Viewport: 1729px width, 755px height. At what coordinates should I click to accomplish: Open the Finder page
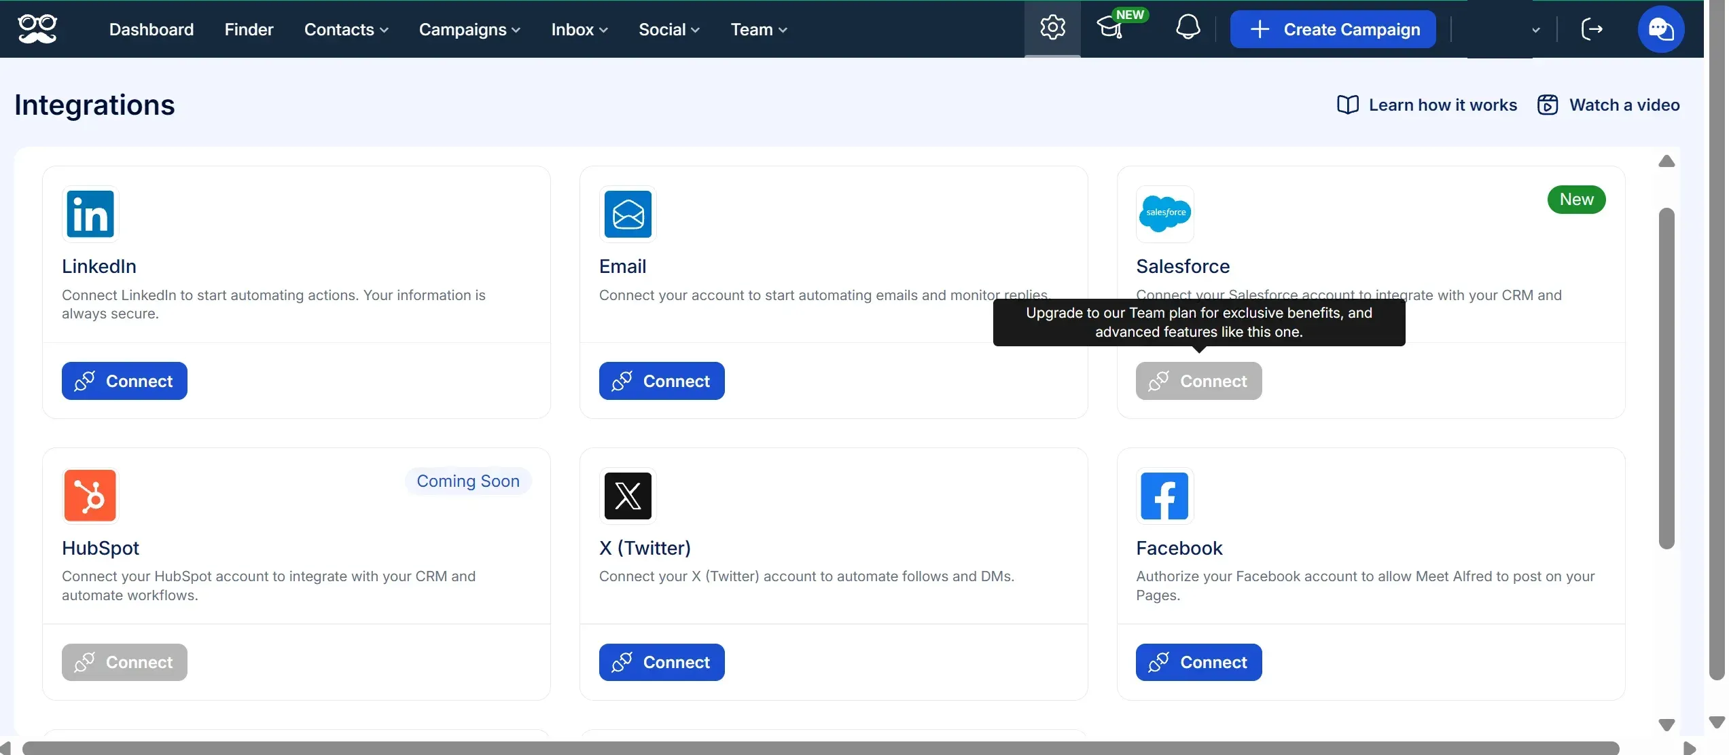249,29
